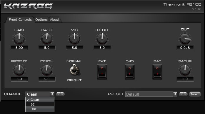This screenshot has height=114, width=205.
Task: Click the channel minus button
Action: (x=58, y=94)
